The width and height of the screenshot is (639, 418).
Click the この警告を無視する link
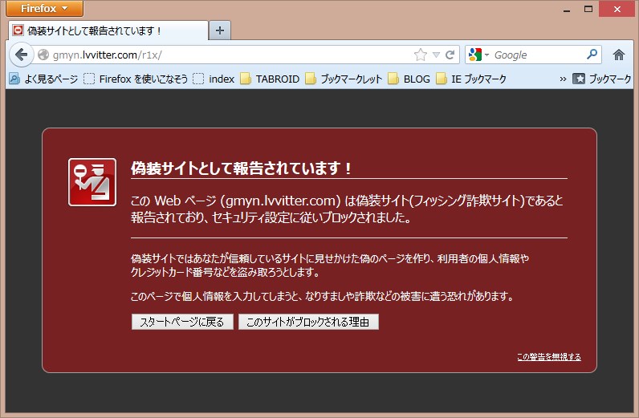pyautogui.click(x=548, y=356)
